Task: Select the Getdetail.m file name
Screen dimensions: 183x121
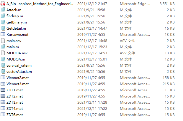Action: (16, 28)
